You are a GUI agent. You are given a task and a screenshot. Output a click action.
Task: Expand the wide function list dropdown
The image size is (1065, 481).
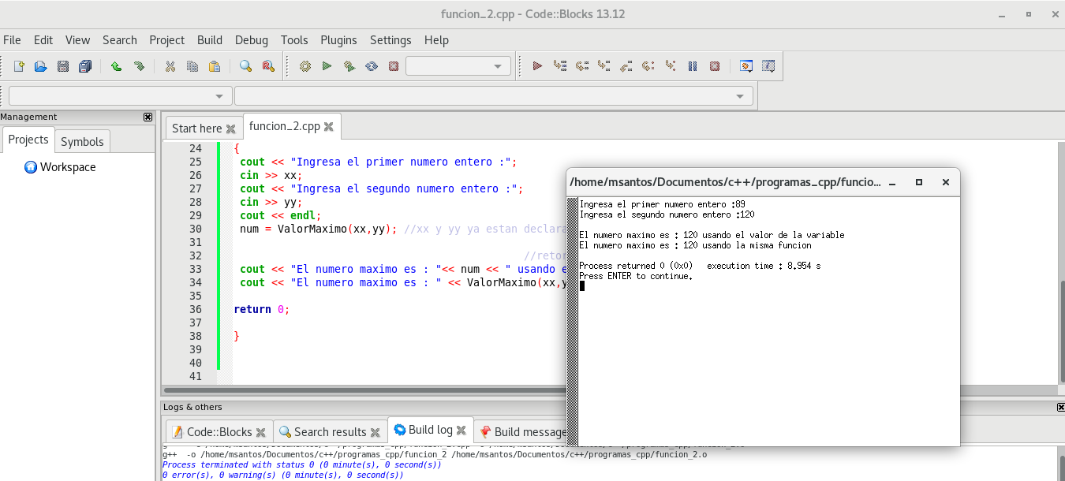click(x=493, y=96)
